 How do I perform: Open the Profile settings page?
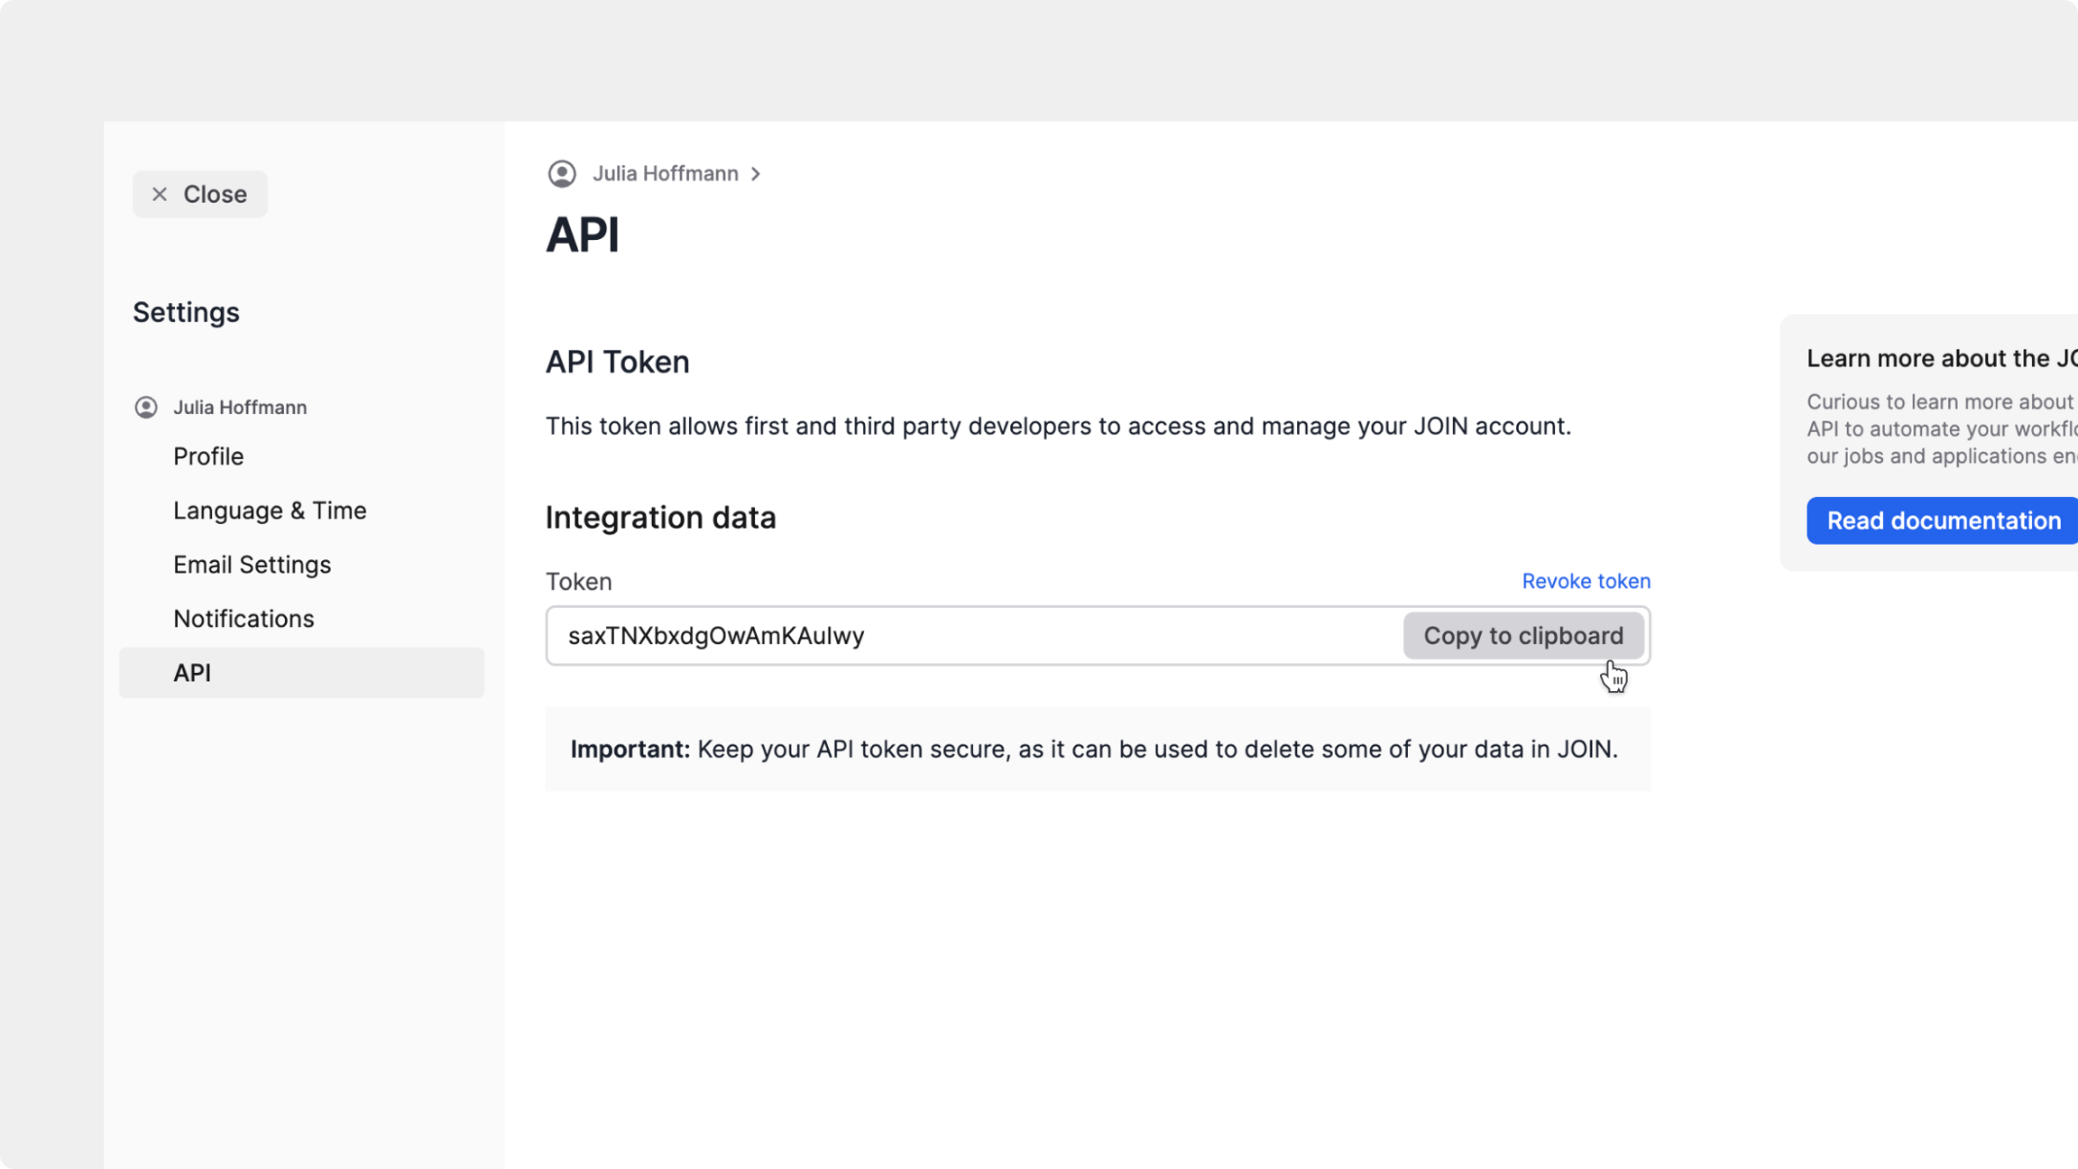[x=208, y=456]
